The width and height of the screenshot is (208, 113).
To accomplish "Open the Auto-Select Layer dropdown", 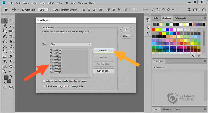I will coord(44,10).
